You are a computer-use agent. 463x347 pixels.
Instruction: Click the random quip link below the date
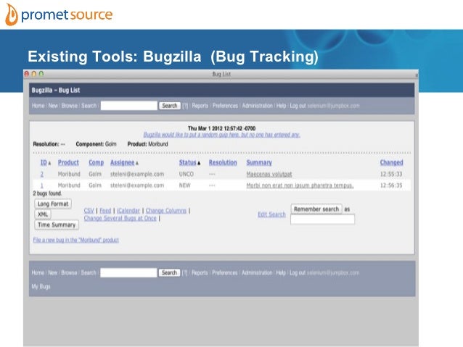222,135
